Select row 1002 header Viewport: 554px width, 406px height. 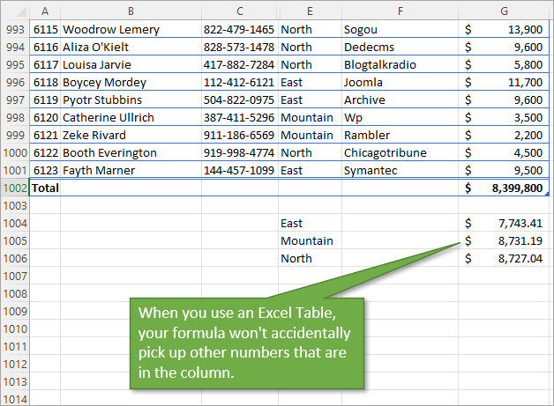pyautogui.click(x=14, y=188)
